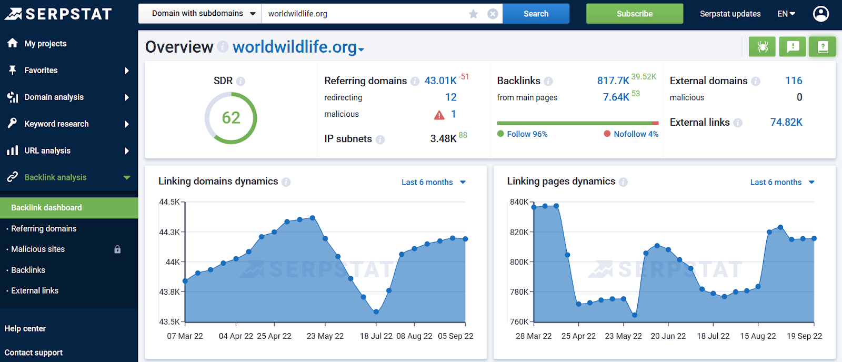
Task: Click the blue Search button
Action: (x=536, y=14)
